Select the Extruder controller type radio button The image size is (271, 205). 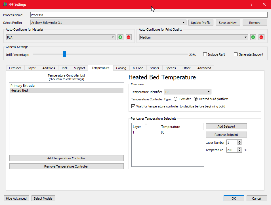click(x=175, y=99)
